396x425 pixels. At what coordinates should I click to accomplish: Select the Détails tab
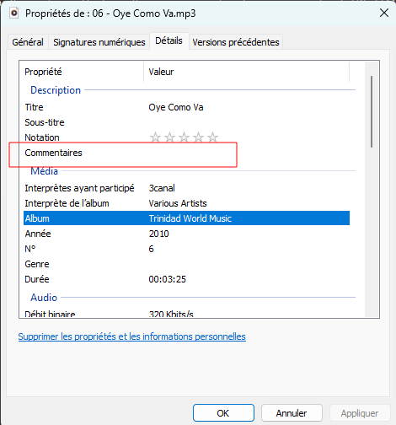[x=169, y=41]
